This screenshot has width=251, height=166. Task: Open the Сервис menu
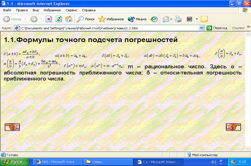71,10
